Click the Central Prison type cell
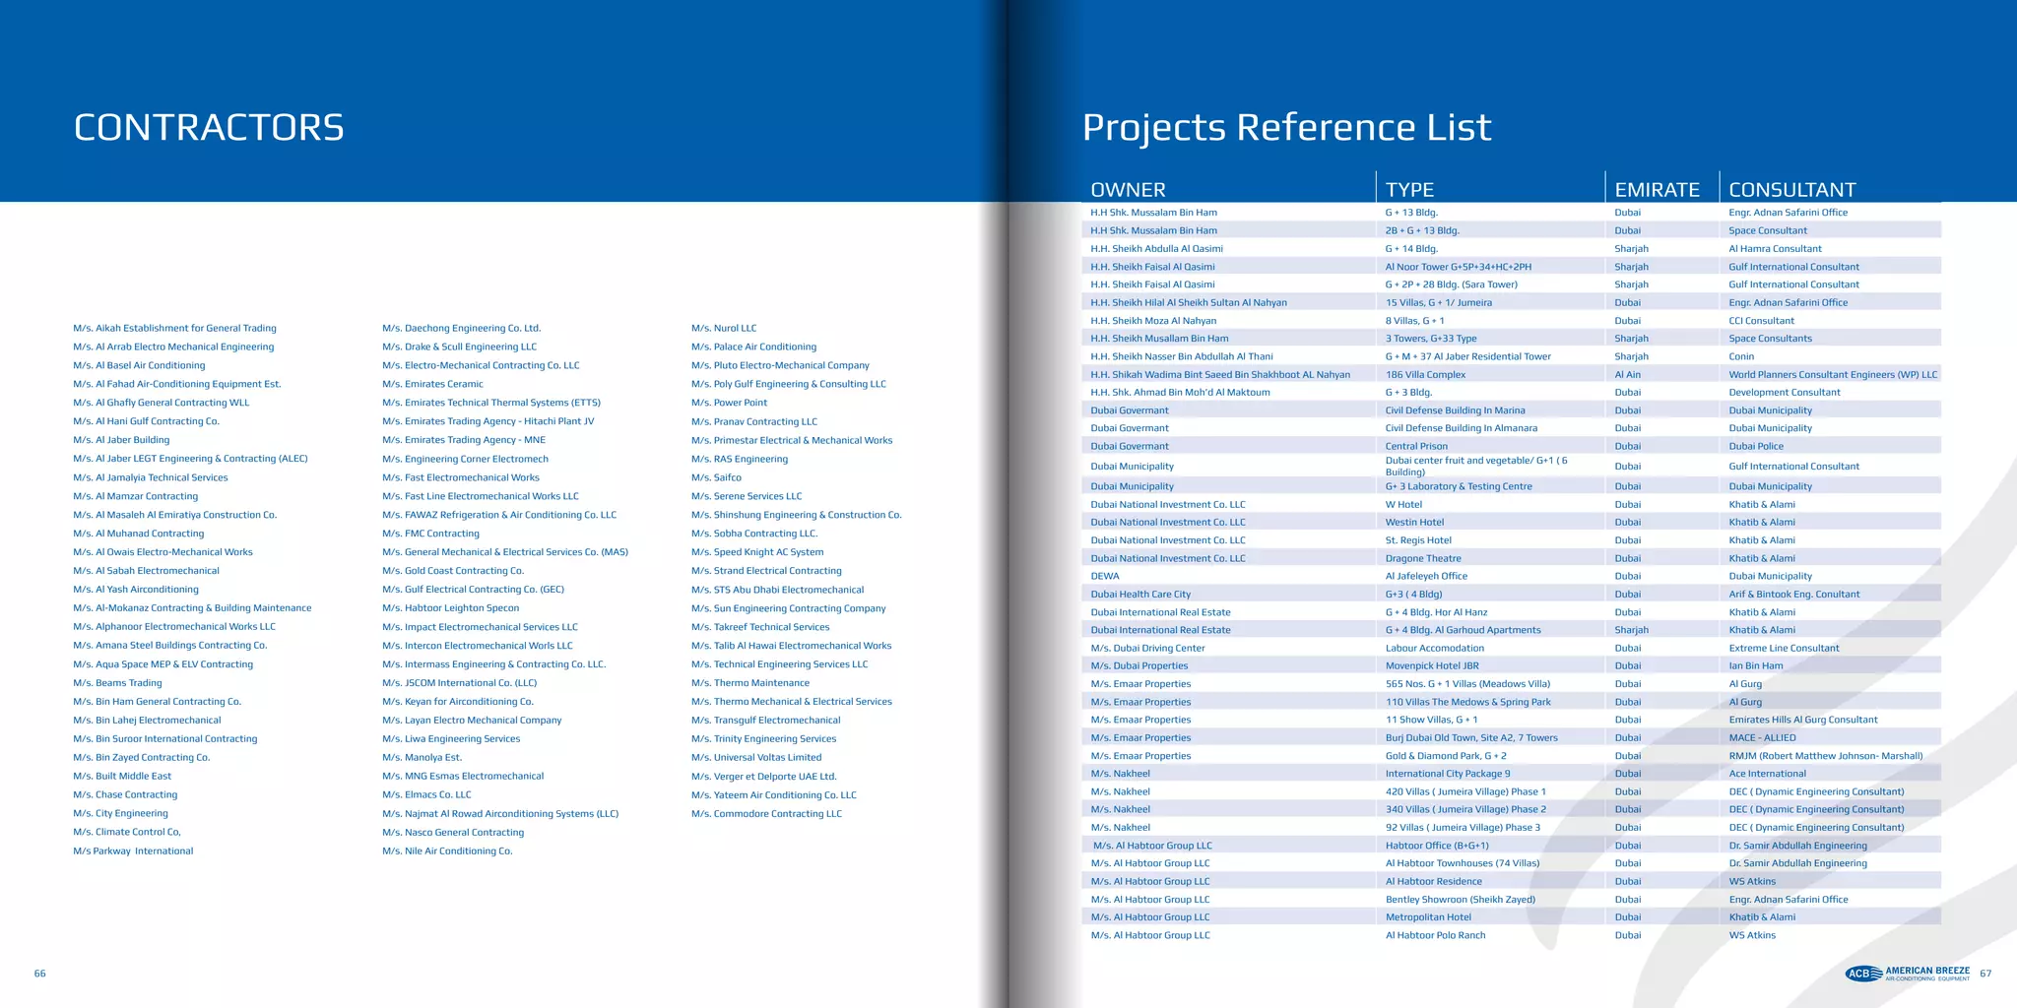 click(1416, 447)
